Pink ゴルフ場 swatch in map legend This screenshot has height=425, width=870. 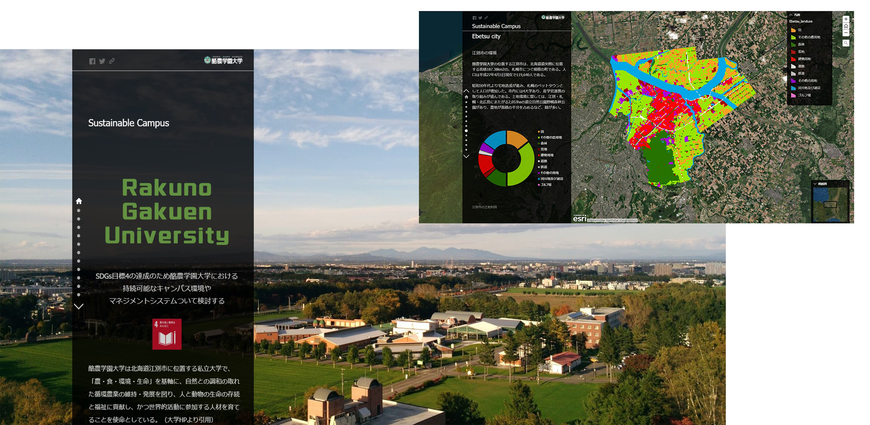tap(793, 95)
